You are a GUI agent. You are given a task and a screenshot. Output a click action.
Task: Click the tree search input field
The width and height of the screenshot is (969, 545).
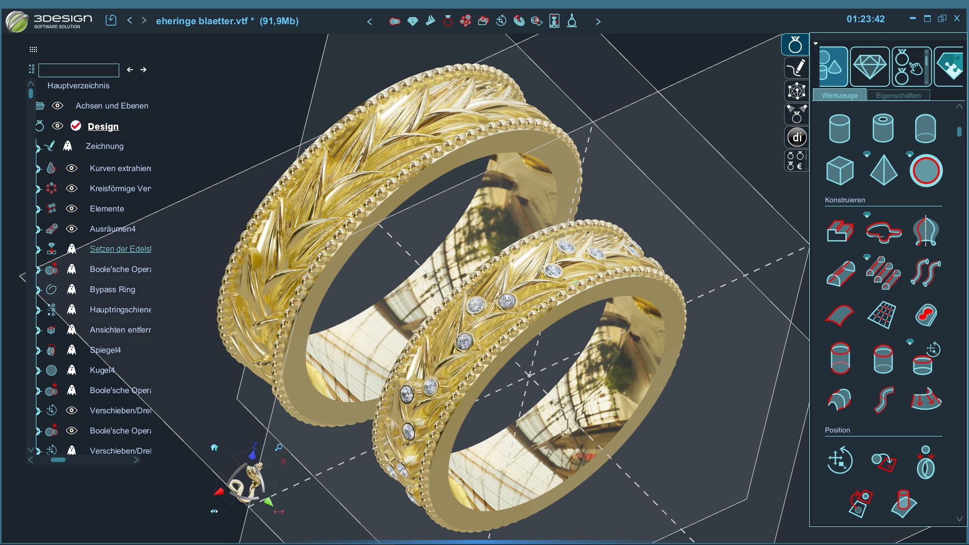pyautogui.click(x=79, y=70)
